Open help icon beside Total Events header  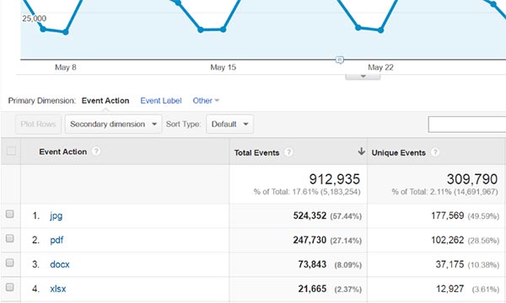click(288, 152)
